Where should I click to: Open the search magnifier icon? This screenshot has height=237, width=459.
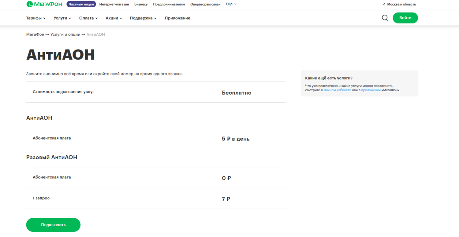(x=385, y=18)
